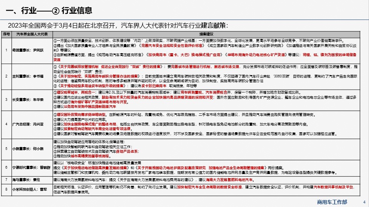Image resolution: width=369 pixels, height=207 pixels.
Task: Click serial number '6' in 宁德时代 row
Action: (x=7, y=168)
